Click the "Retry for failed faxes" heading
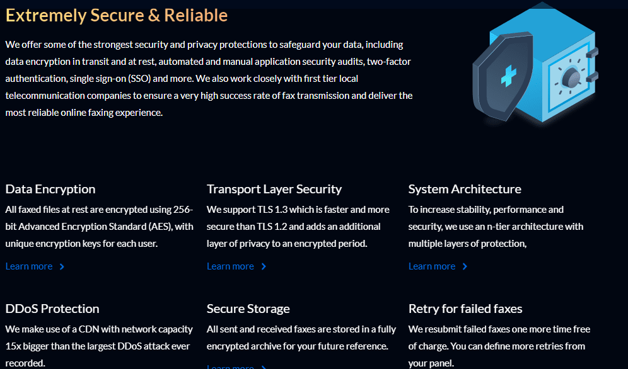 tap(465, 309)
